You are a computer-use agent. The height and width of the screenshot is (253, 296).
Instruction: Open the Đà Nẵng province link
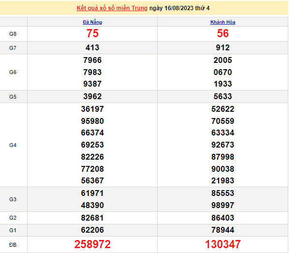(x=92, y=22)
